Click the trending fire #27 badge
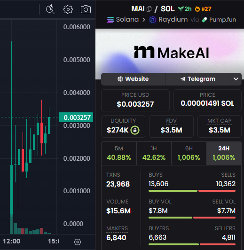 (x=203, y=9)
